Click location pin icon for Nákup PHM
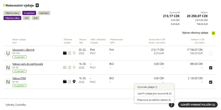This screenshot has width=221, height=110. (x=74, y=82)
